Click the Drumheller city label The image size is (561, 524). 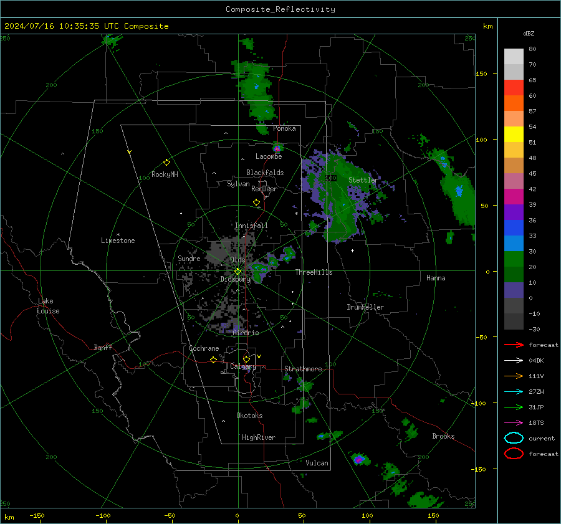(365, 307)
